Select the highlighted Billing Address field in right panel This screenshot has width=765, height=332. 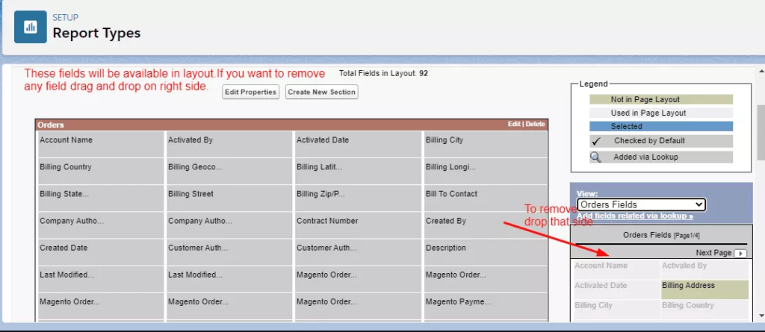[x=704, y=289]
